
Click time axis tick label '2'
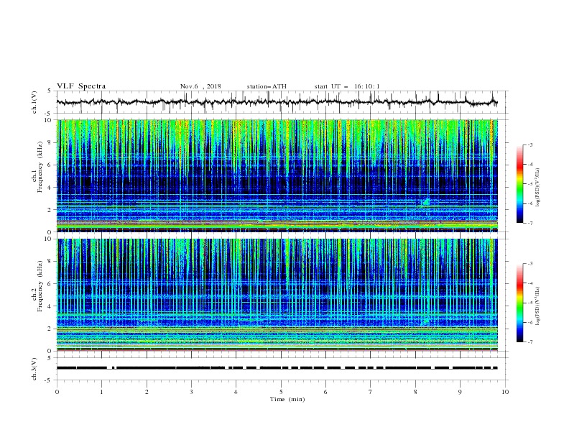click(147, 392)
